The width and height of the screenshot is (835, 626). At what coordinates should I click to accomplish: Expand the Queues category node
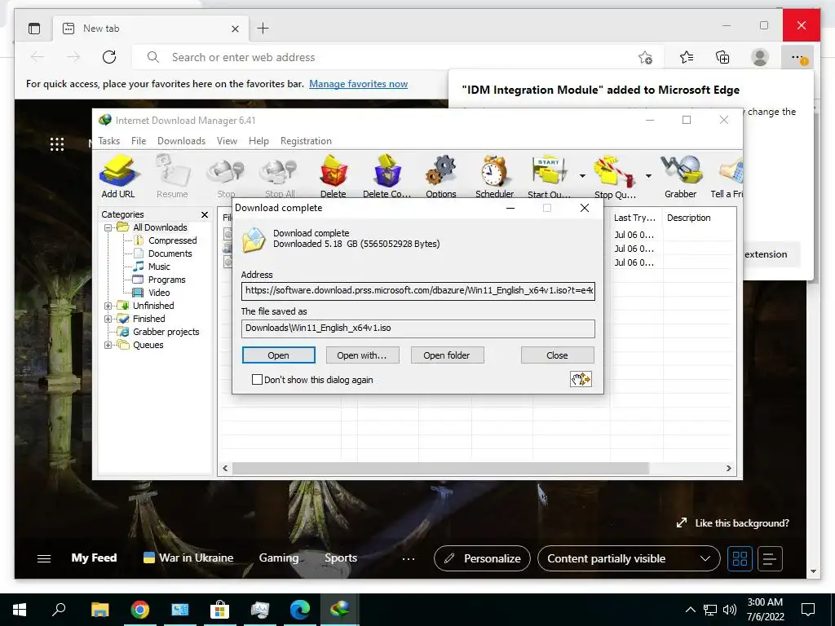pyautogui.click(x=108, y=345)
